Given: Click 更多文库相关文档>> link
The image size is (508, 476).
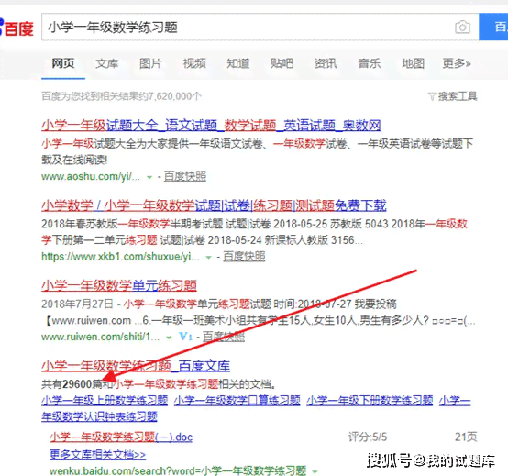Looking at the screenshot, I should coord(97,455).
